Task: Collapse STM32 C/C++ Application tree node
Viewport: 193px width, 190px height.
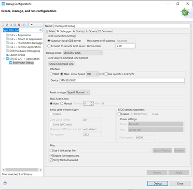Action: click(4, 59)
